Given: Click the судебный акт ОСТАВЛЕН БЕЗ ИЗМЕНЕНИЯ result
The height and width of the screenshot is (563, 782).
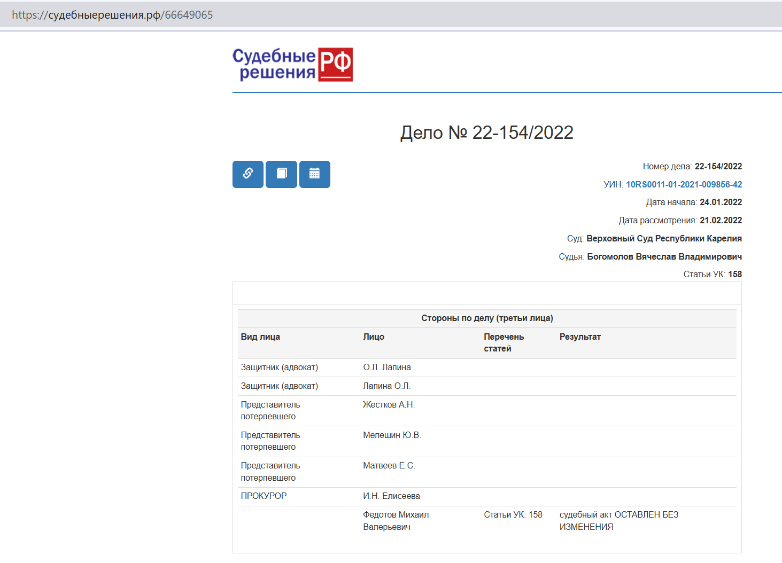Looking at the screenshot, I should (x=618, y=521).
